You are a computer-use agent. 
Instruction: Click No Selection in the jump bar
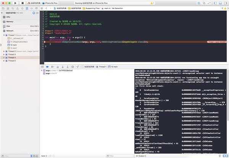click(x=118, y=8)
